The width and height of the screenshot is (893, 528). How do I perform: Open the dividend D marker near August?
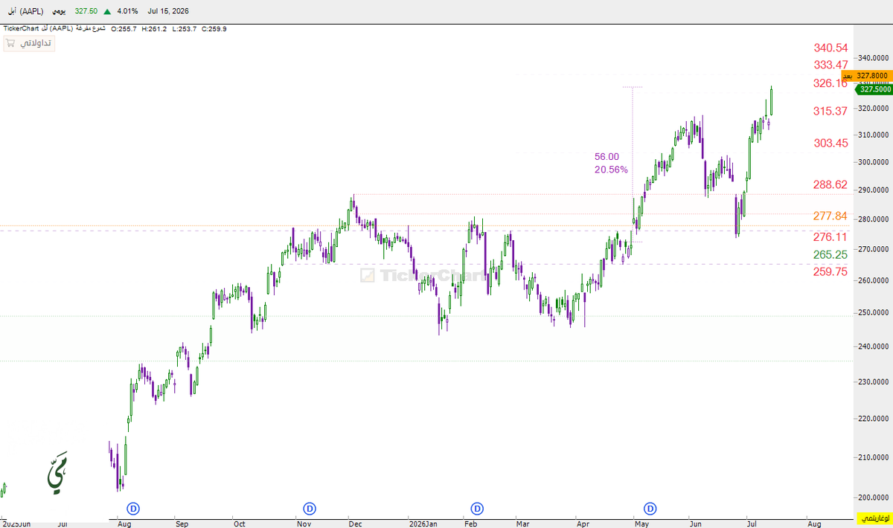[133, 509]
